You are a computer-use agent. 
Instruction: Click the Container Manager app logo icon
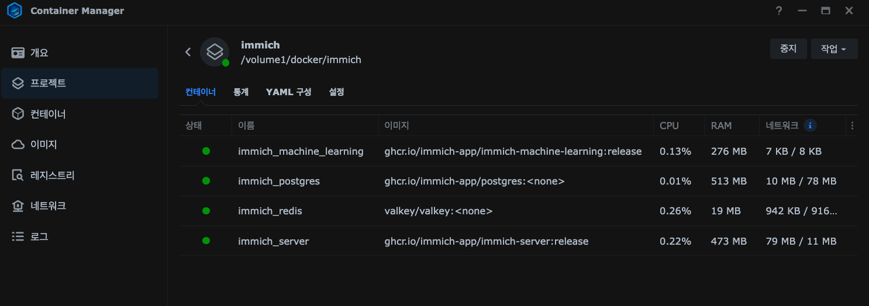15,11
